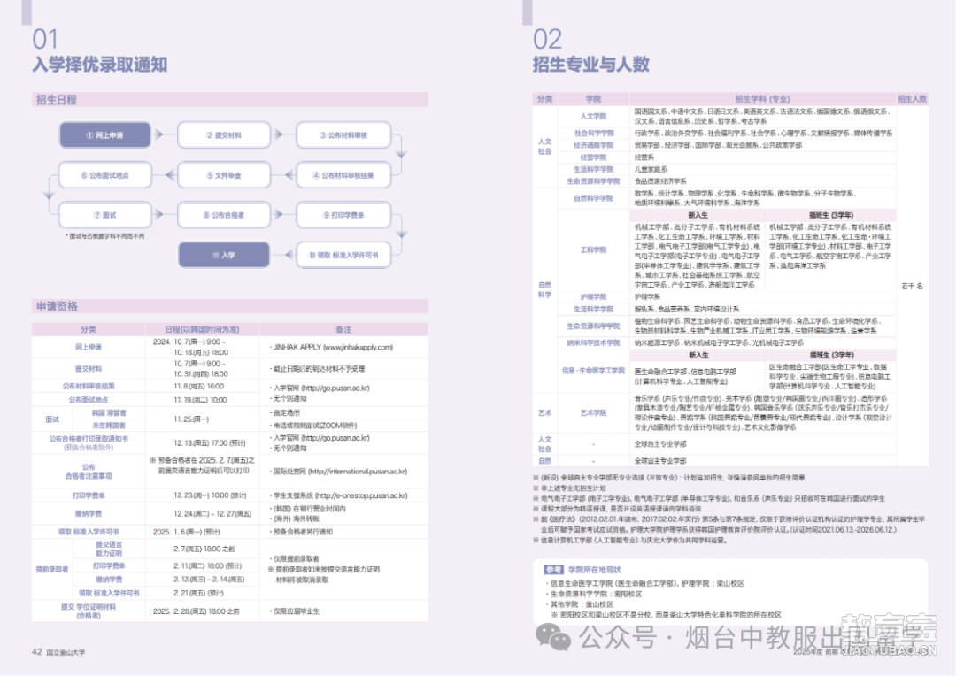Click the 若干名 enrollment count cell
This screenshot has height=676, width=956.
click(912, 286)
